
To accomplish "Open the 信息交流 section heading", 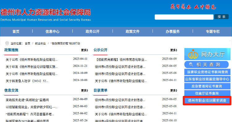I will 11,90.
